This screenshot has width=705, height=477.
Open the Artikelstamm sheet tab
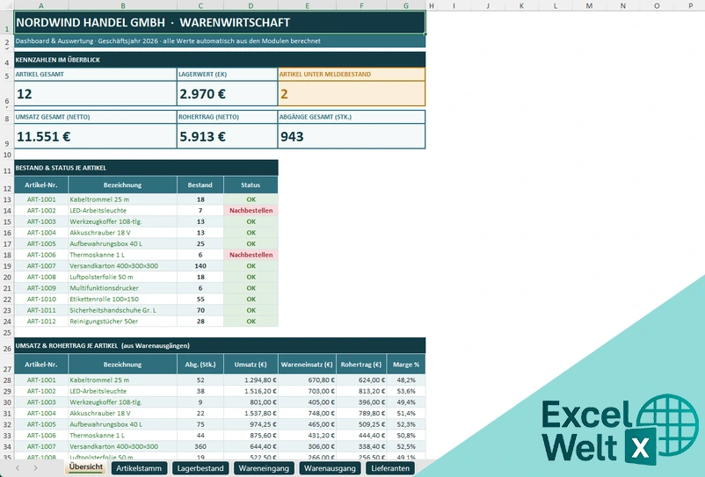coord(139,468)
